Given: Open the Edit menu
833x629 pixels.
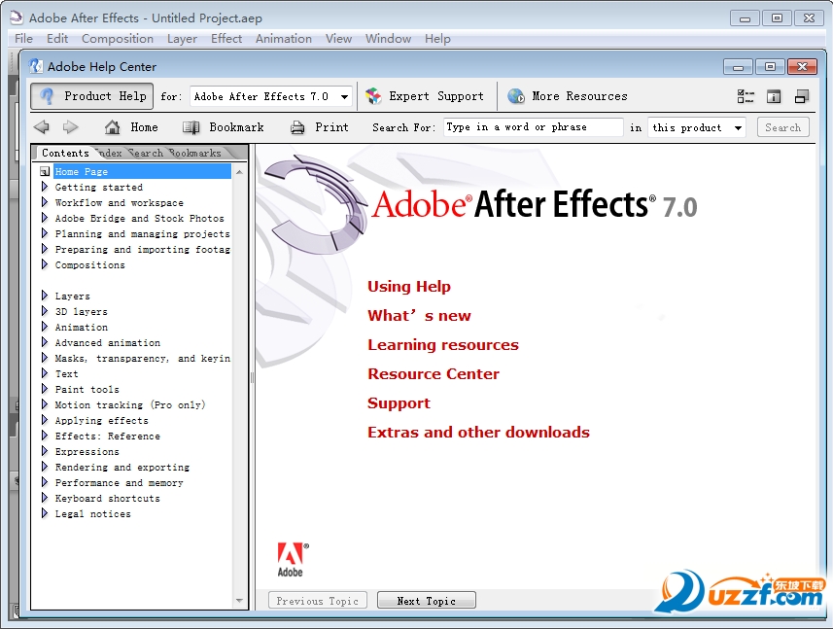Looking at the screenshot, I should 57,39.
